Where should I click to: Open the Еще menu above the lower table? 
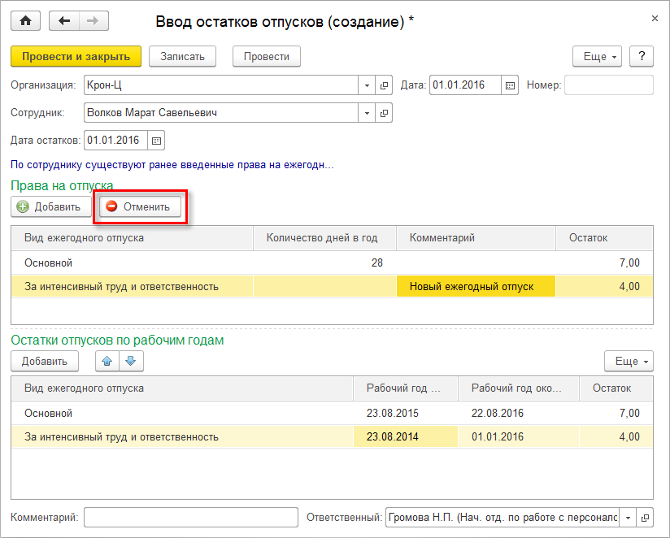click(x=629, y=361)
